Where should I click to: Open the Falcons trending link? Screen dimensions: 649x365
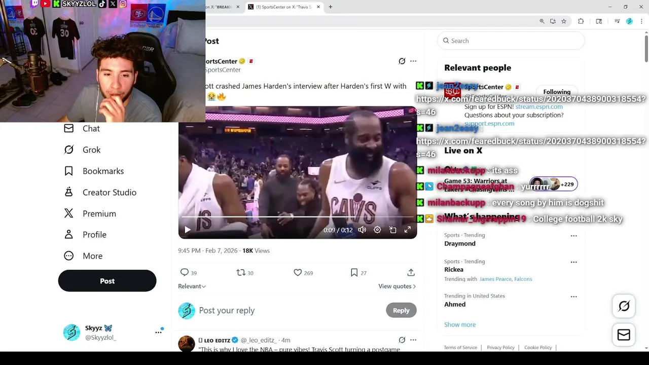pyautogui.click(x=523, y=279)
